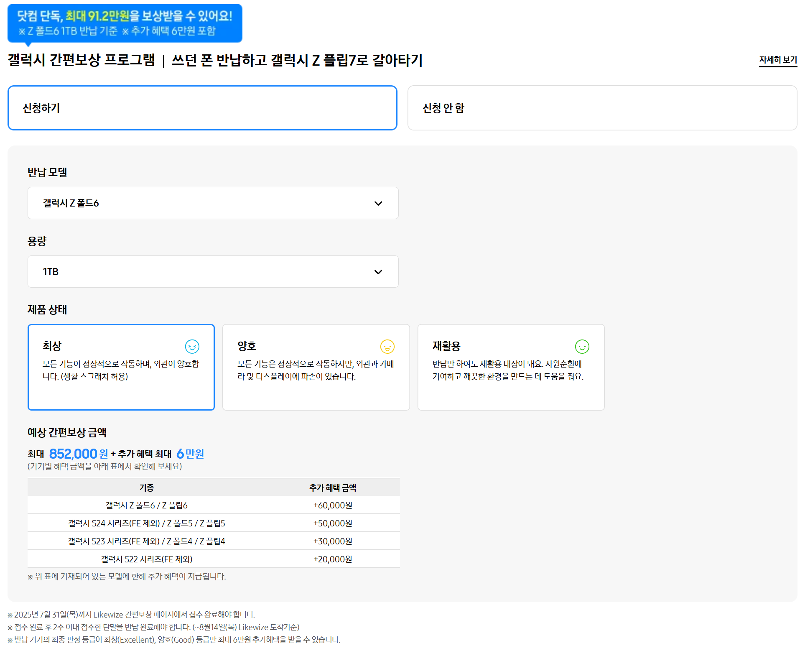
Task: Click the +60,000원 table cell
Action: 333,505
